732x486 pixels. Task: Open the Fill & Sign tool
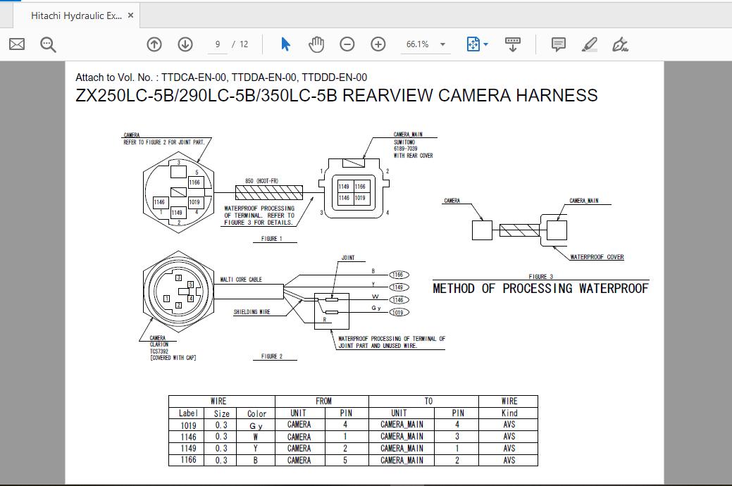point(622,44)
